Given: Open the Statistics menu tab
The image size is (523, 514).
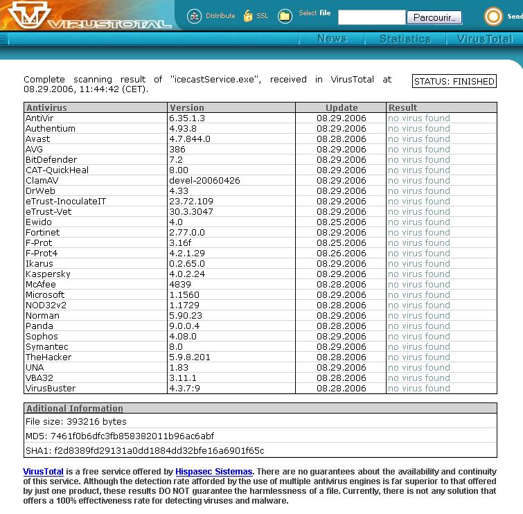Looking at the screenshot, I should [405, 39].
